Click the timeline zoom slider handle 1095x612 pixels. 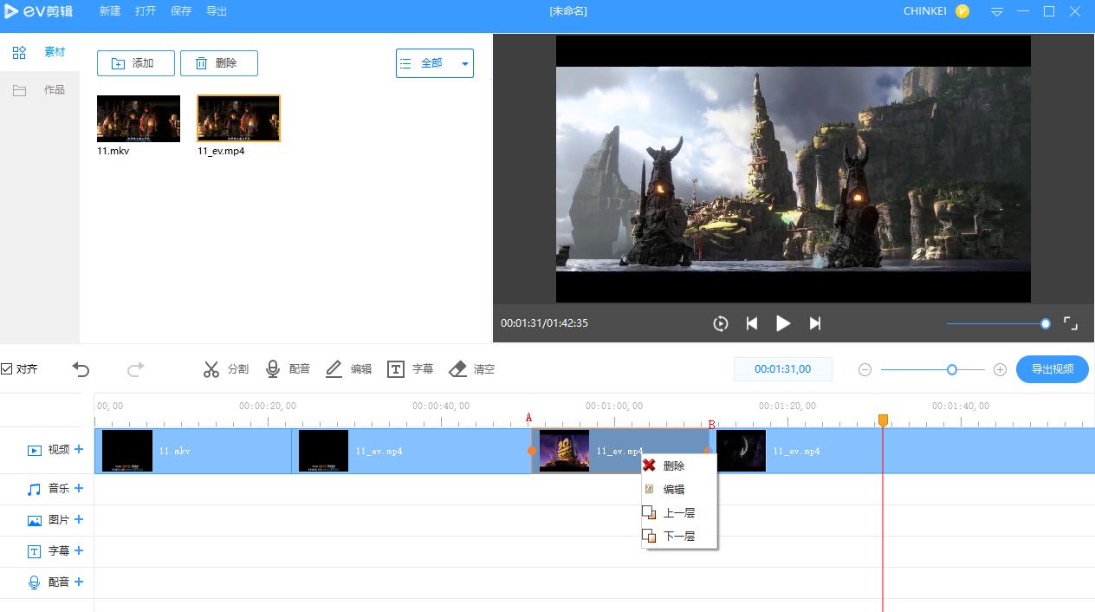click(x=952, y=369)
